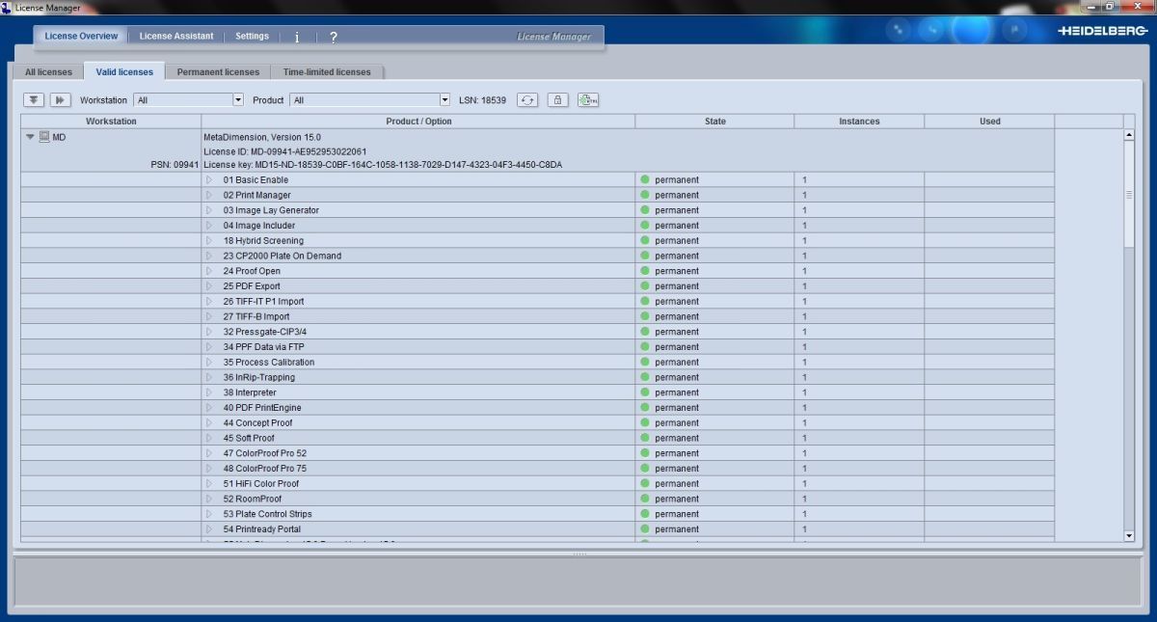
Task: Expand the 53 Plate Control Strips row
Action: pos(209,514)
